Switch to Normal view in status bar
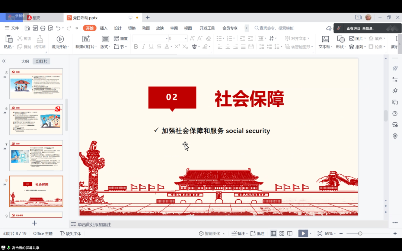 (274, 233)
